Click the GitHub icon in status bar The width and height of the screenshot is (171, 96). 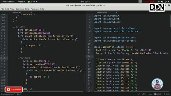pos(157,94)
